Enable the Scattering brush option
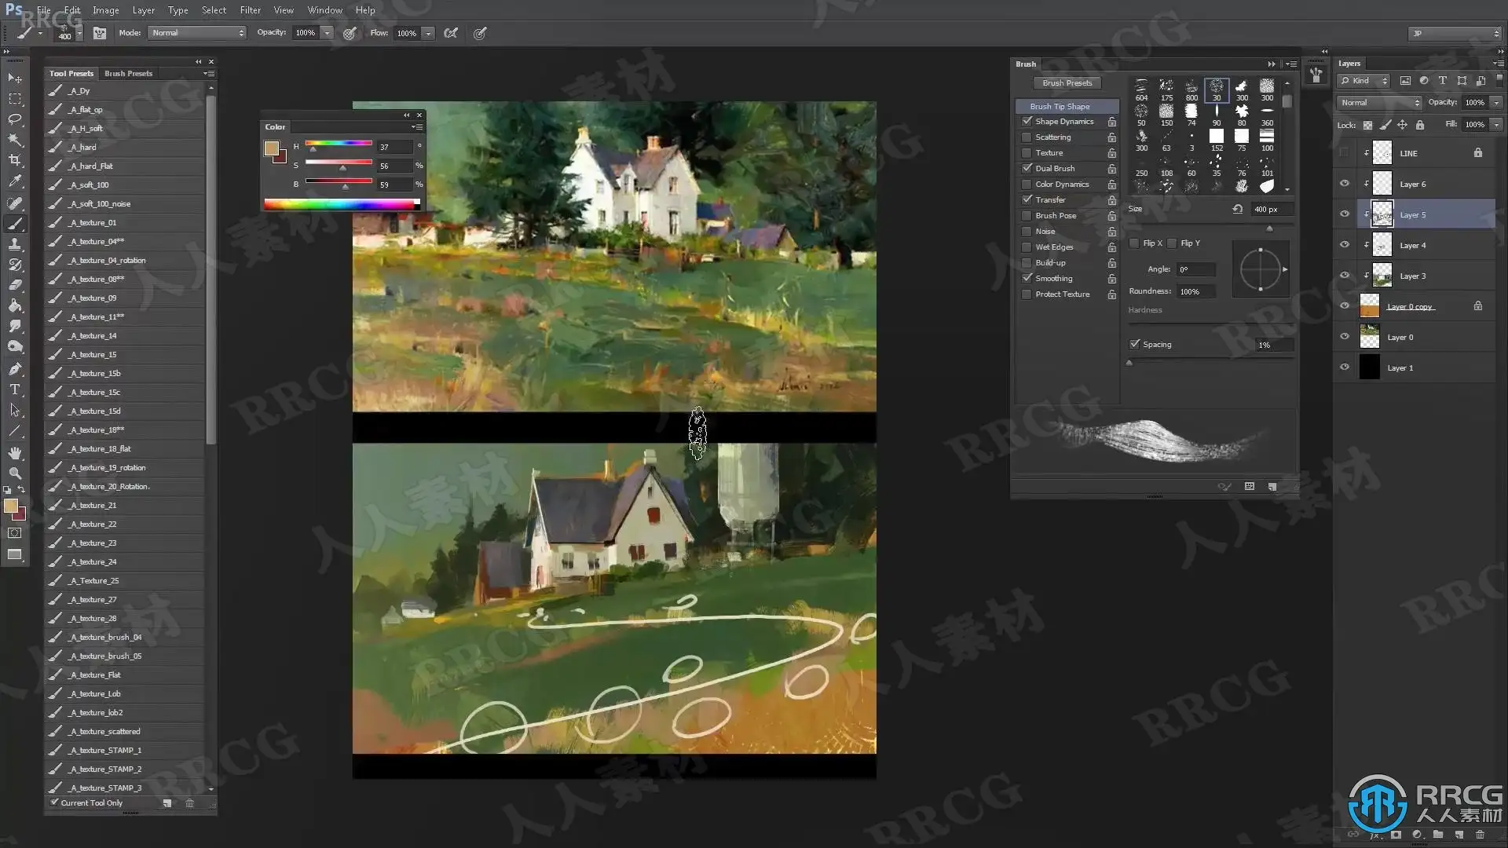Viewport: 1508px width, 848px height. [1027, 137]
